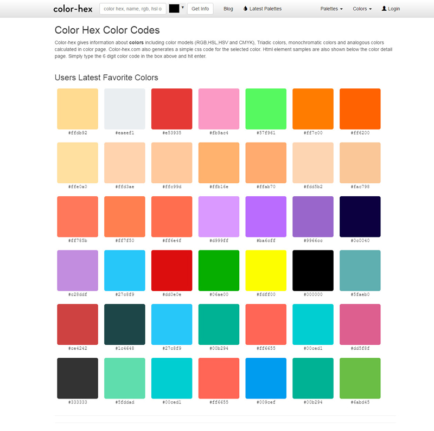Open the black color picker box
This screenshot has height=431, width=434.
(x=174, y=9)
